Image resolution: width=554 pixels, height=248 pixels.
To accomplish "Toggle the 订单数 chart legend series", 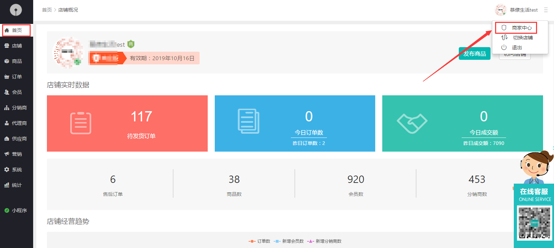I will [x=260, y=241].
